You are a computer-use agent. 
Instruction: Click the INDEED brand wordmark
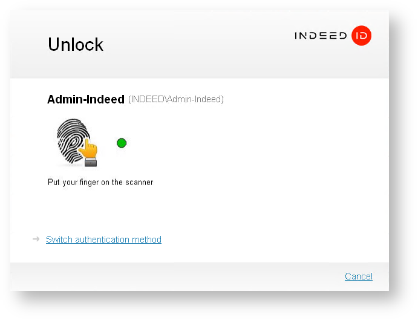pos(321,36)
